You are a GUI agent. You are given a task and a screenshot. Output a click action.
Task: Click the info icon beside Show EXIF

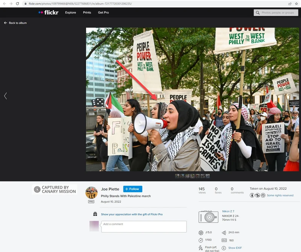click(224, 248)
